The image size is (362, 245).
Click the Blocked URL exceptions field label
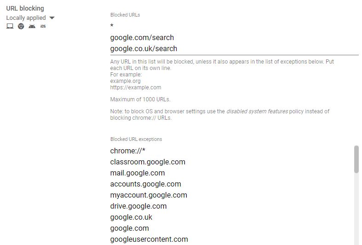click(136, 139)
